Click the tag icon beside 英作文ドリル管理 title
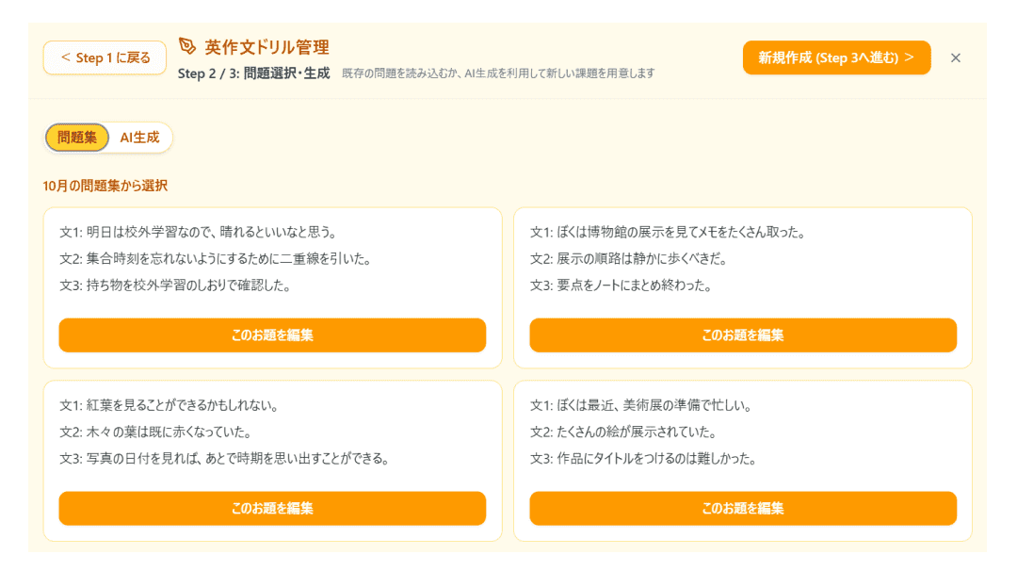 tap(185, 44)
